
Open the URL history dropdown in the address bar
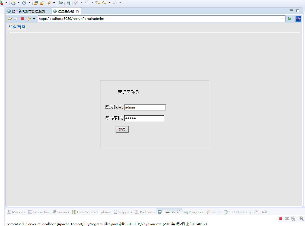(284, 19)
